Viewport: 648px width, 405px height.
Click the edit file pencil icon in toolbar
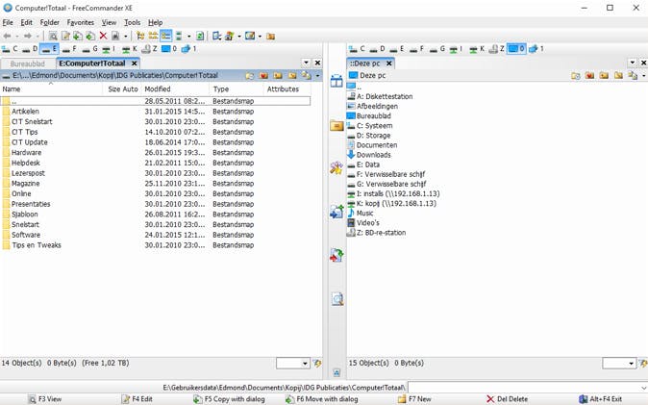click(65, 36)
